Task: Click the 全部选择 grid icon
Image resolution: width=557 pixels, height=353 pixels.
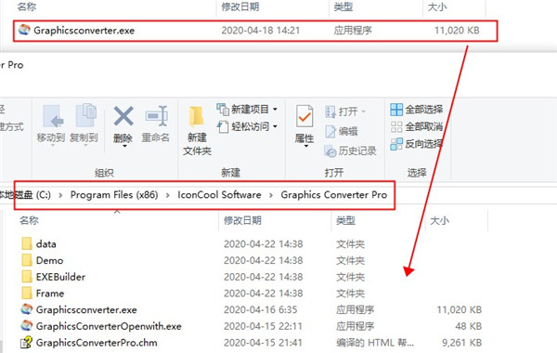Action: point(396,110)
